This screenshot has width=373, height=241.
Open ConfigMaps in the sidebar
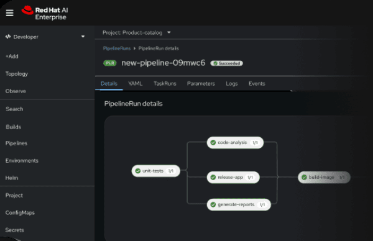pos(20,212)
